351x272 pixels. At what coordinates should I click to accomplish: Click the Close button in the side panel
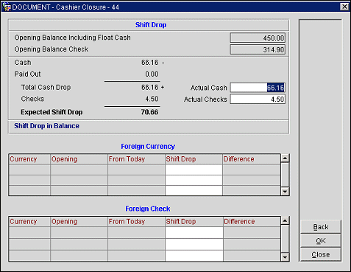pos(321,254)
